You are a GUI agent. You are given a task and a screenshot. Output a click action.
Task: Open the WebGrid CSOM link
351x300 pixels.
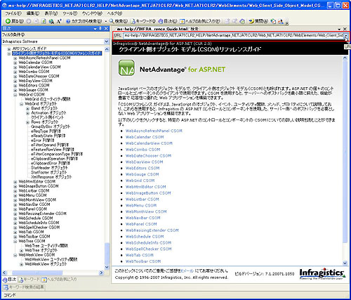pos(140,181)
